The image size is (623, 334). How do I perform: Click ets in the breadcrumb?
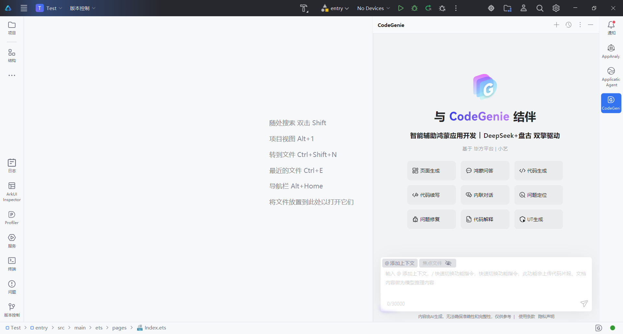tap(99, 328)
